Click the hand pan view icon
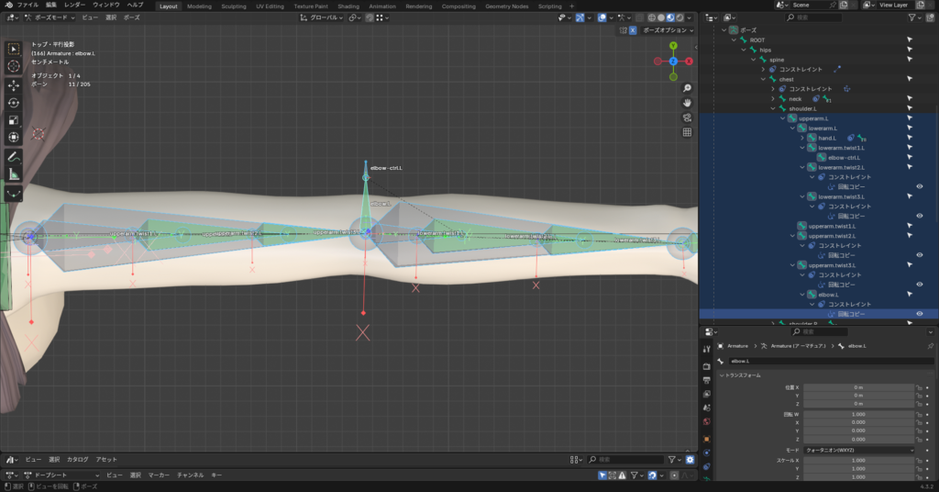Image resolution: width=939 pixels, height=492 pixels. coord(687,103)
